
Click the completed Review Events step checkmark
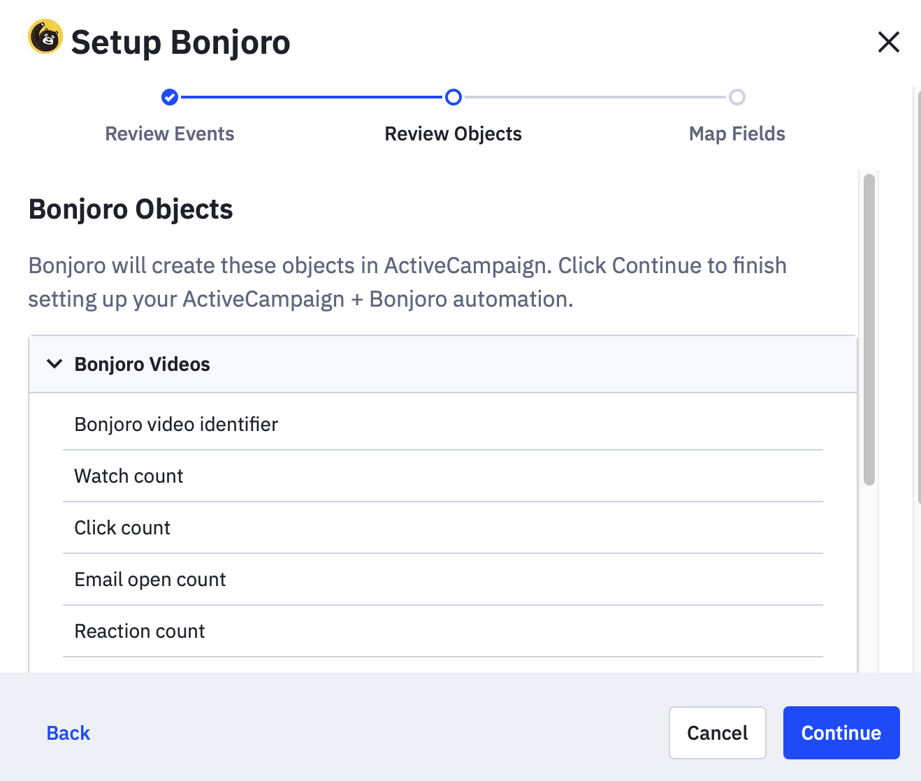(170, 97)
